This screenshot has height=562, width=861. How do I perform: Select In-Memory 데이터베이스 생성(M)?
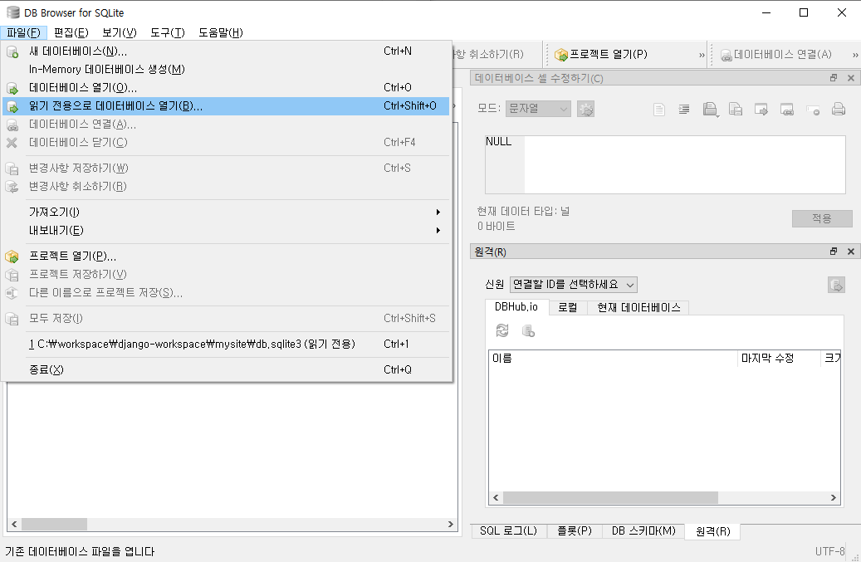[x=227, y=69]
